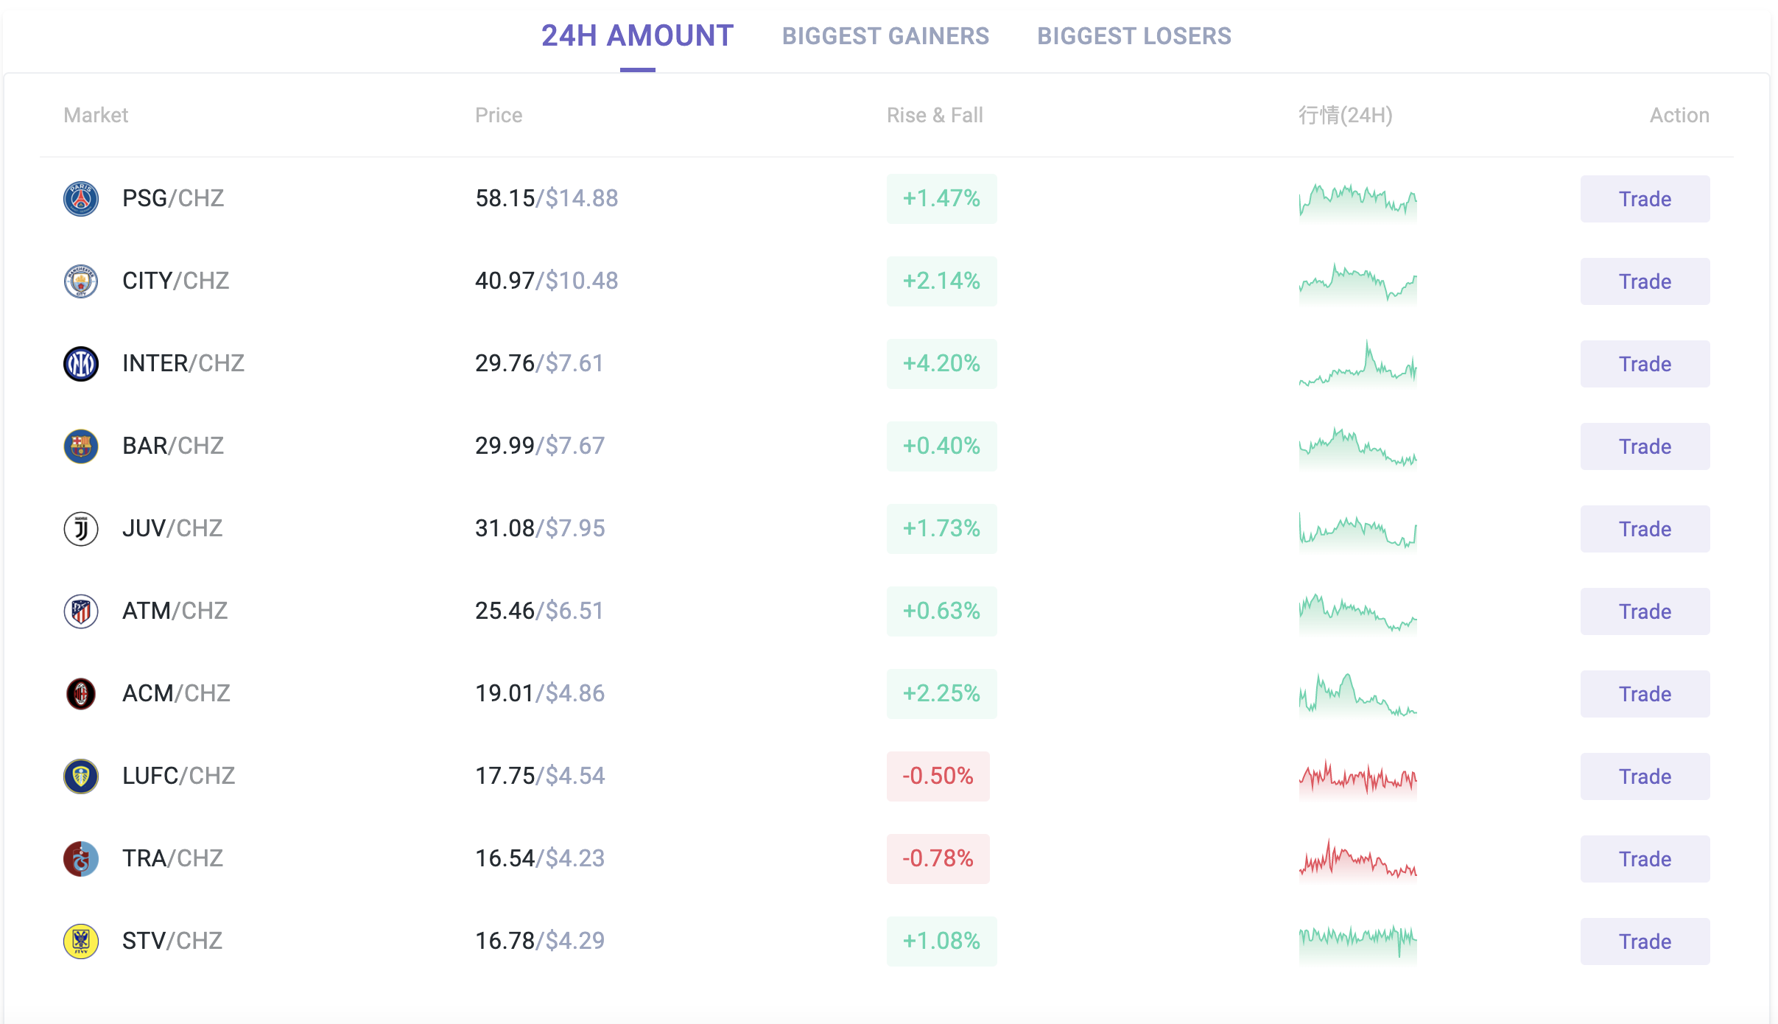Switch to the Biggest Gainers tab
Viewport: 1778px width, 1024px height.
885,36
